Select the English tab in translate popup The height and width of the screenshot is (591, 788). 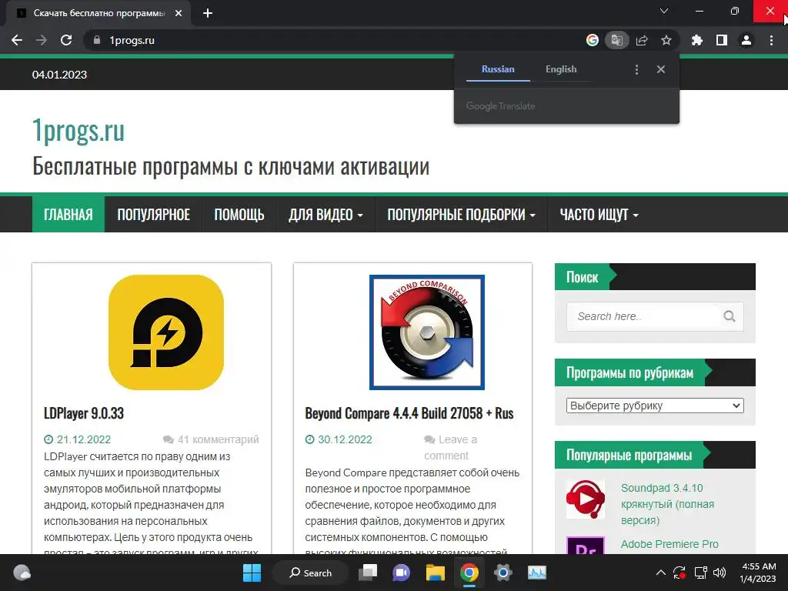[561, 69]
